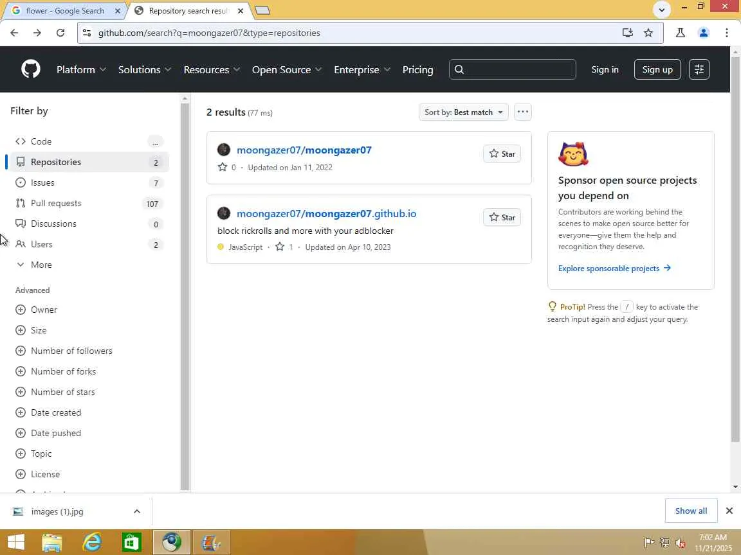Open Sort by Best match dropdown

pyautogui.click(x=464, y=112)
